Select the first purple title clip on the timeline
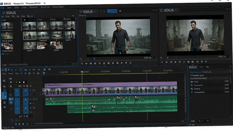 pos(63,85)
